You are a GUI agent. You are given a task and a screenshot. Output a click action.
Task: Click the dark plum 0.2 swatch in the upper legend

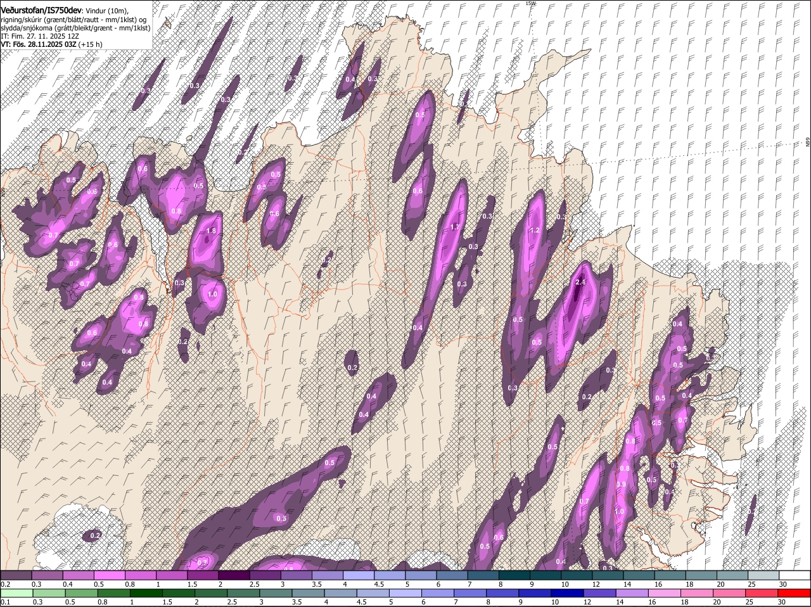coord(16,575)
